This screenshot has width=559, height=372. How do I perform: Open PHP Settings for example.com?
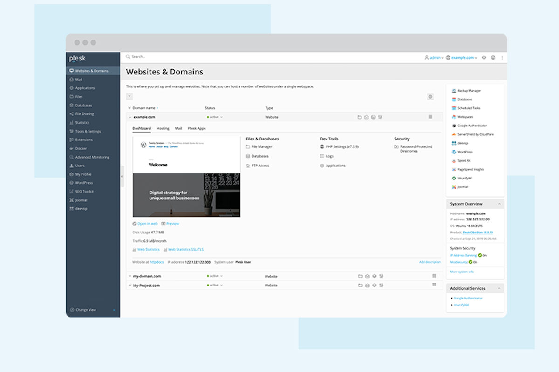tap(342, 147)
